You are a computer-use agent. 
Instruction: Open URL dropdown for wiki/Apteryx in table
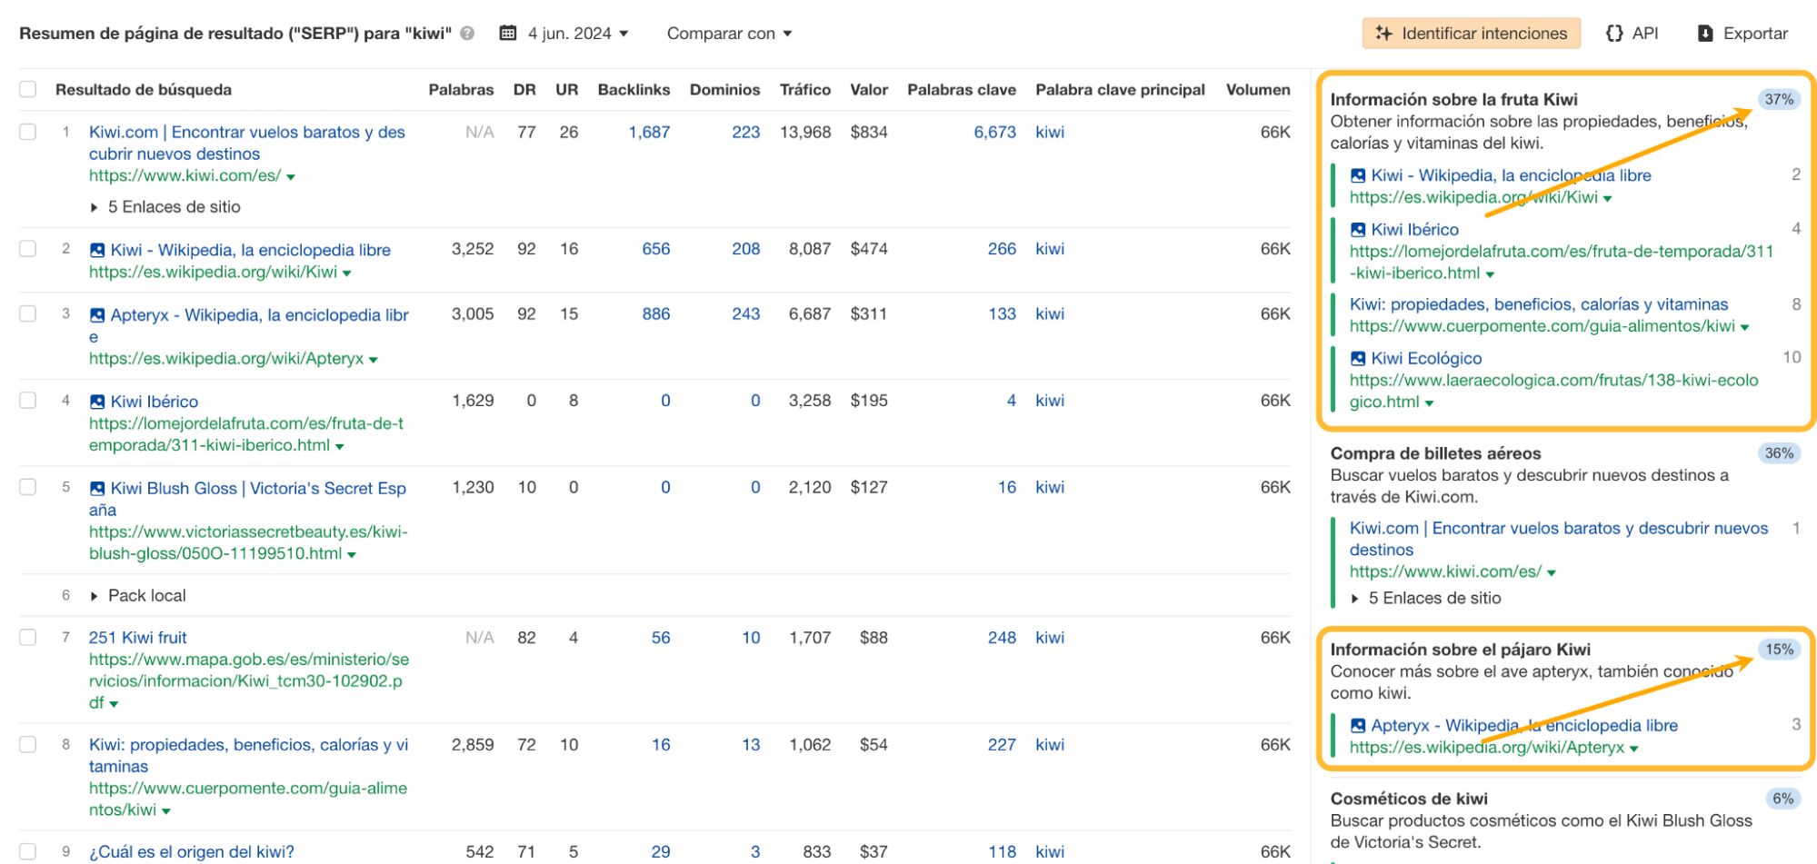(x=374, y=360)
